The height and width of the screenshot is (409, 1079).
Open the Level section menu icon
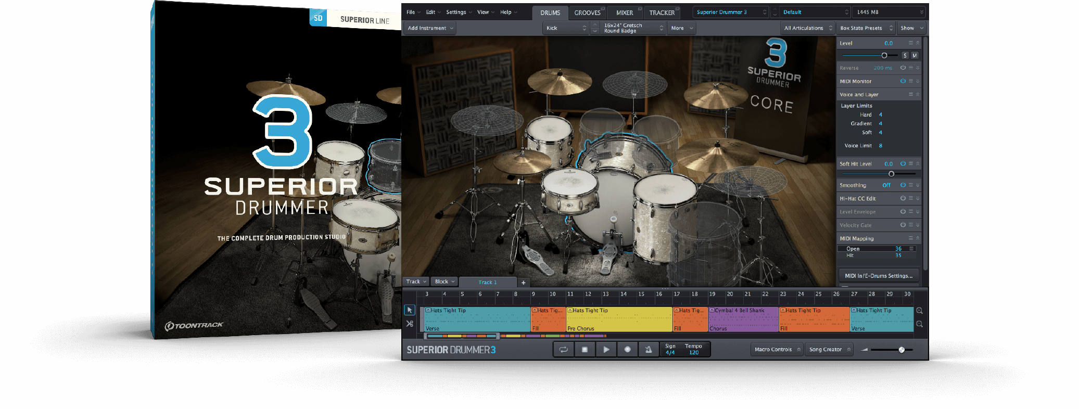(x=911, y=43)
